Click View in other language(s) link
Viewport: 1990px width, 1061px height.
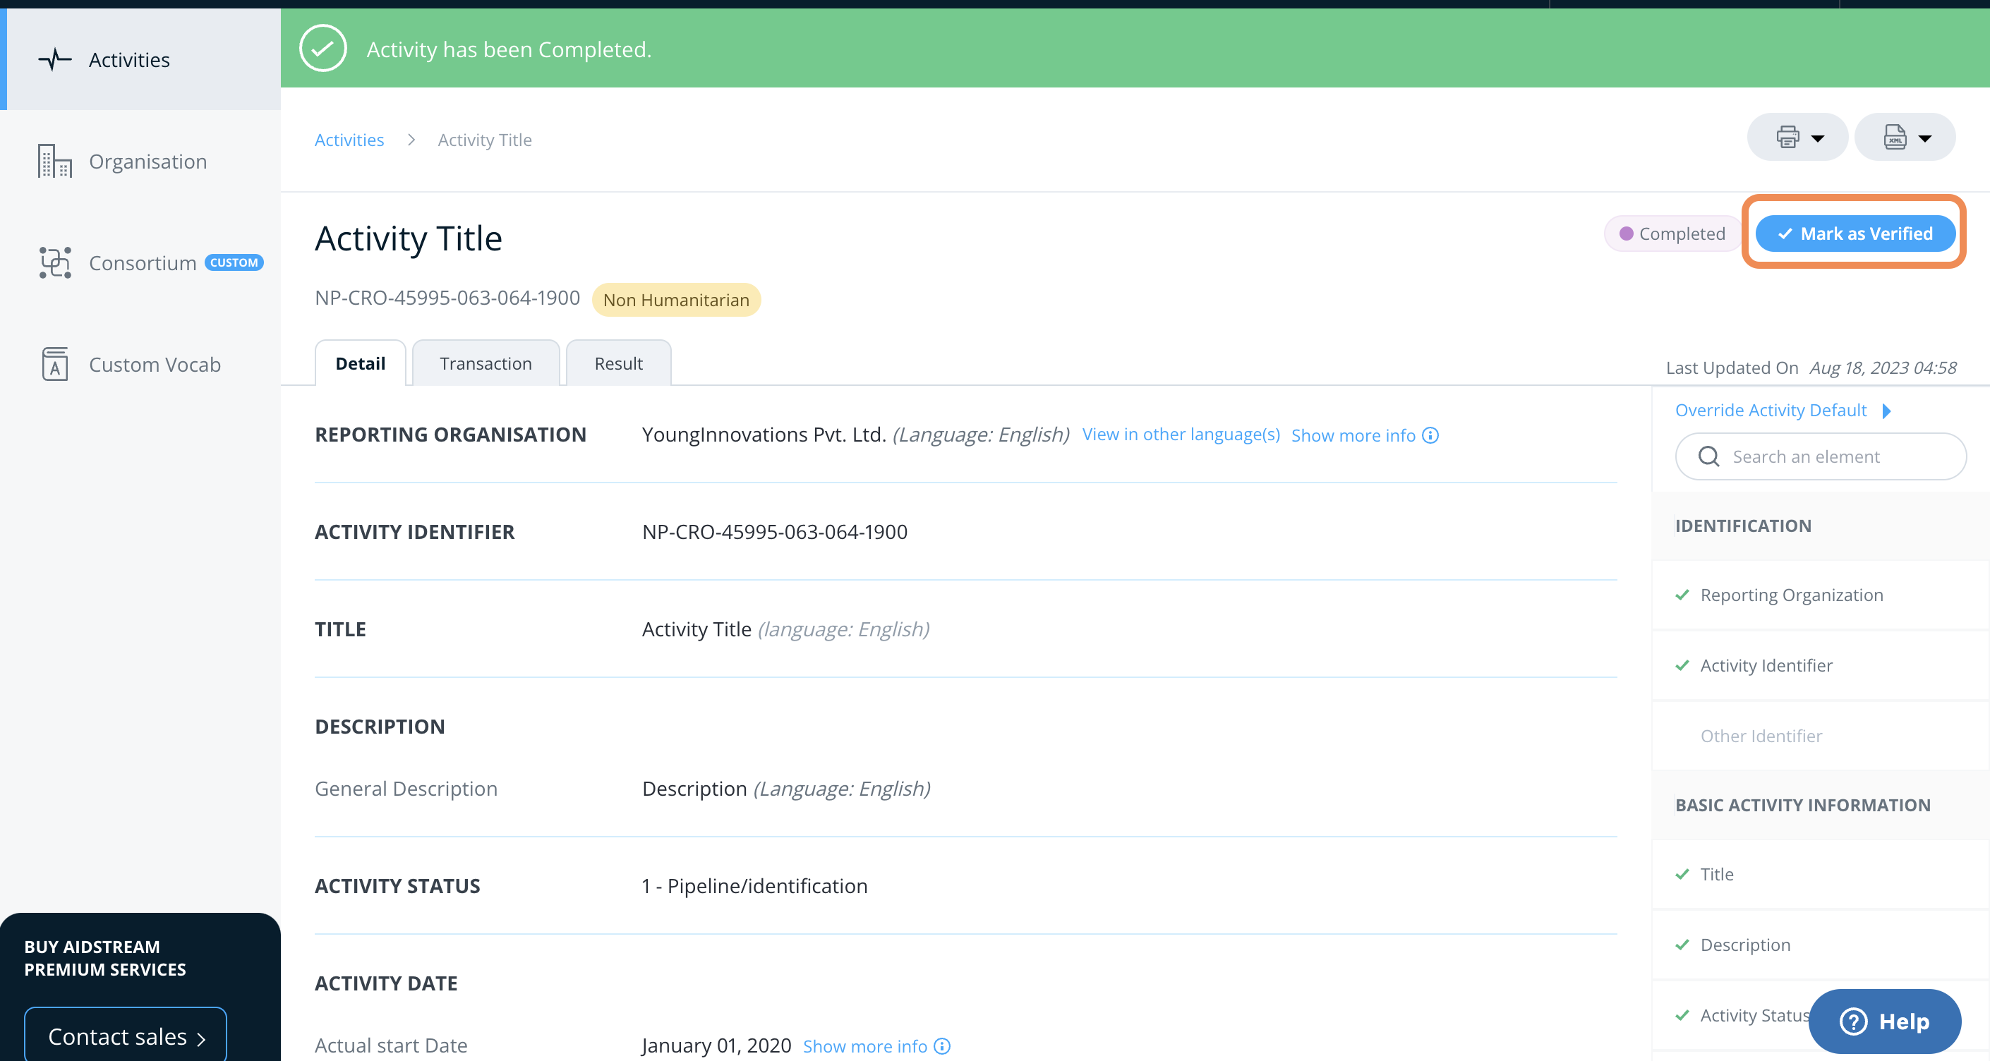[1181, 434]
